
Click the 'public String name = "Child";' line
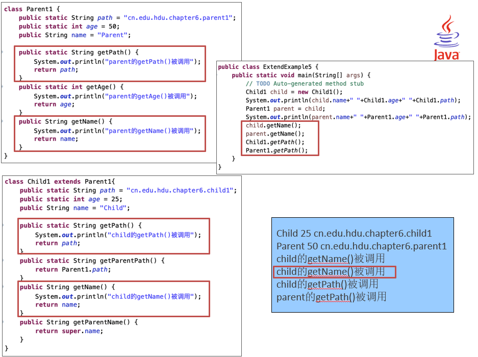[x=75, y=208]
